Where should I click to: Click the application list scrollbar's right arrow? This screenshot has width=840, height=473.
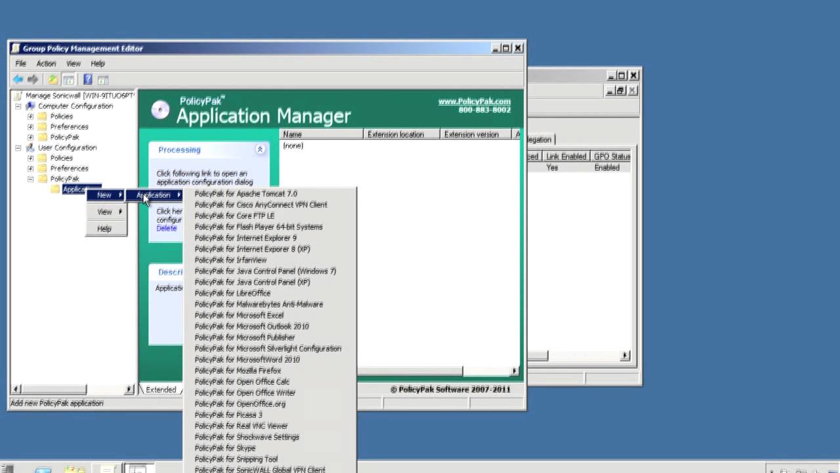coord(514,371)
